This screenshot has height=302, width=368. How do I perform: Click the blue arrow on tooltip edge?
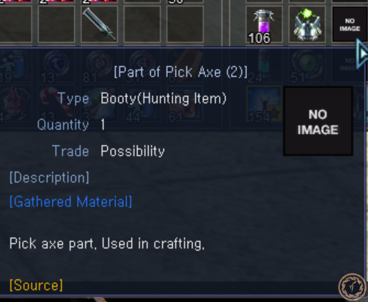362,54
